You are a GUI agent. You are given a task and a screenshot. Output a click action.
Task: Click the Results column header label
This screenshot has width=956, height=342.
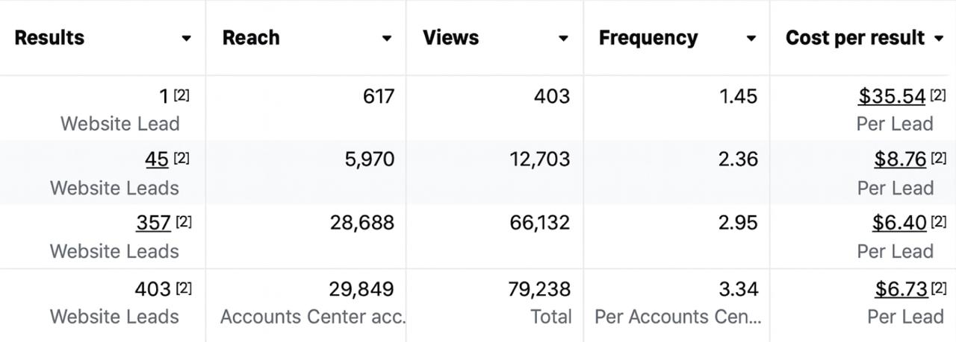(49, 38)
